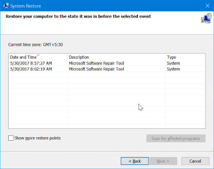214x169 pixels.
Task: Select restore point dated 5/30/2017 8:02:19 AM
Action: (x=107, y=69)
